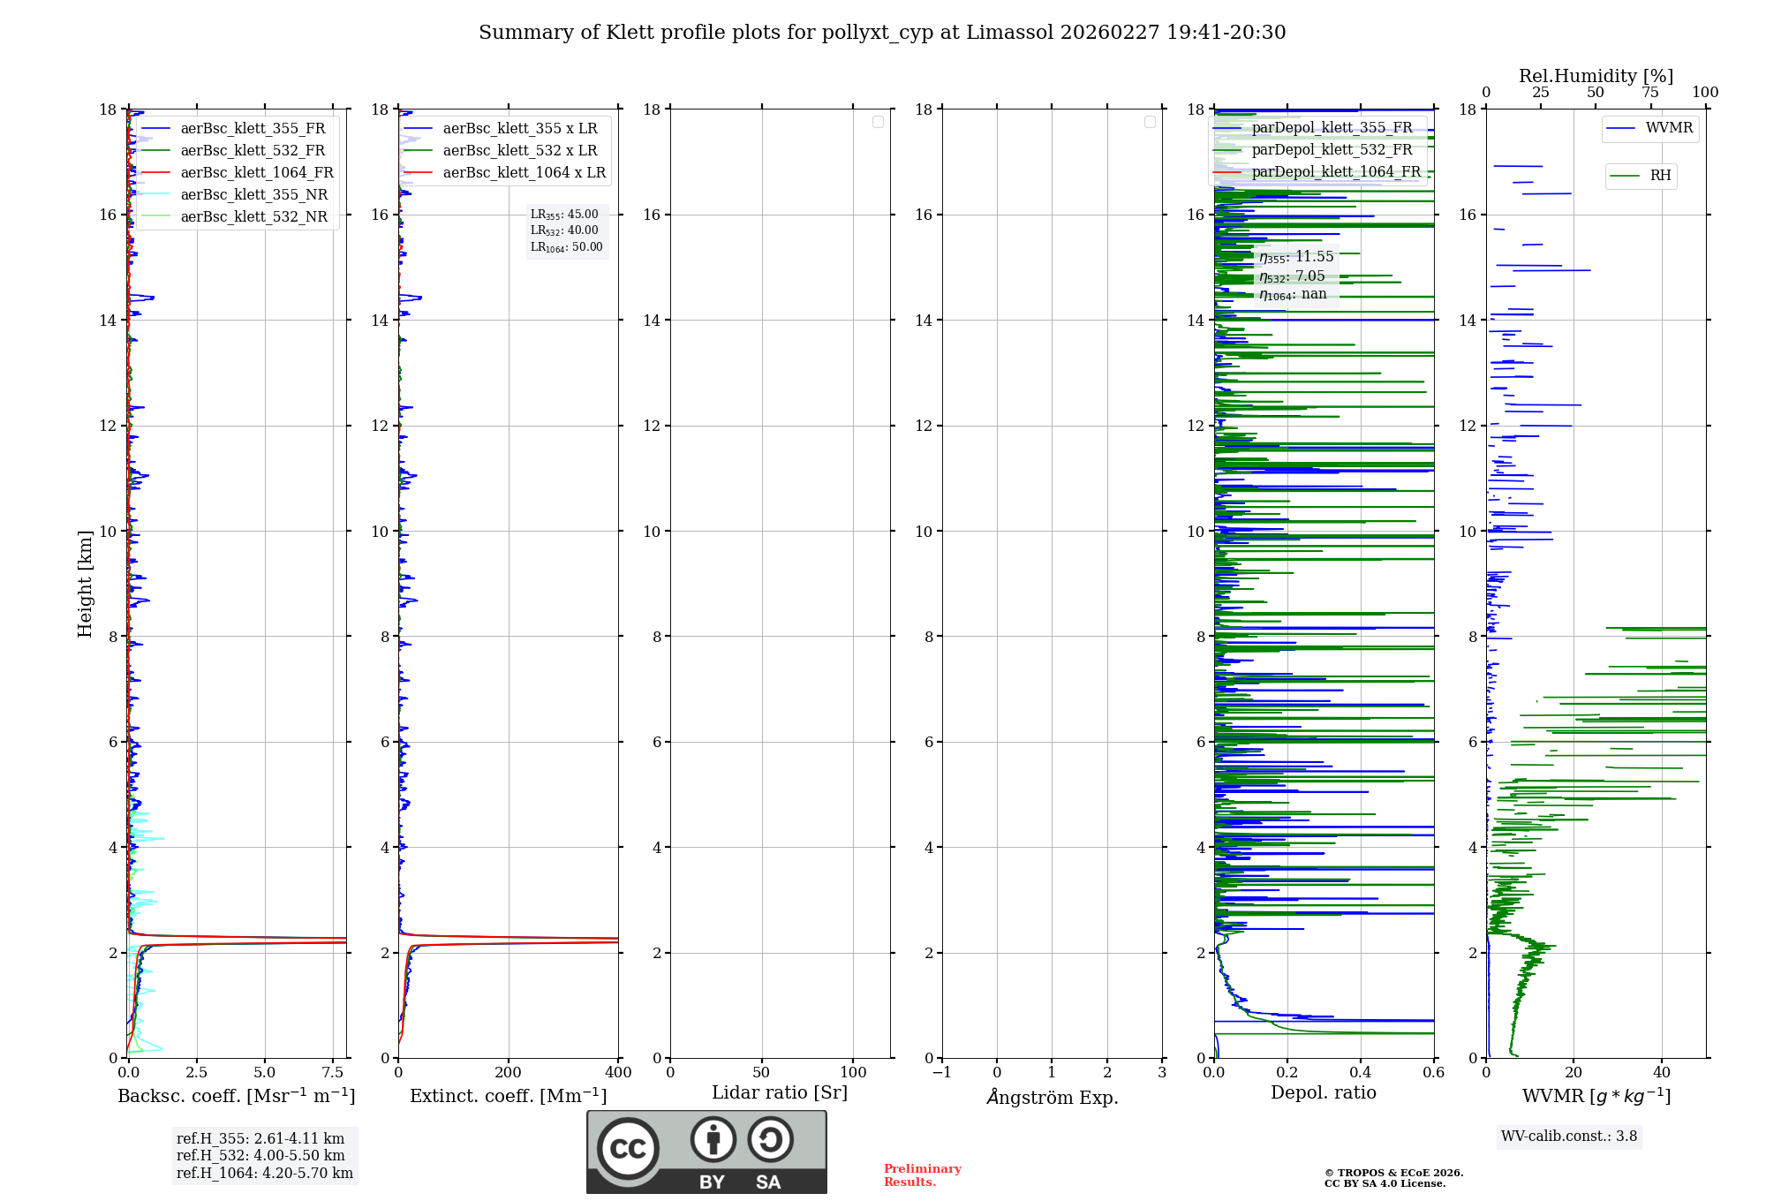Click the Creative Commons CC circle icon
Image resolution: width=1766 pixels, height=1201 pixels.
(x=628, y=1148)
